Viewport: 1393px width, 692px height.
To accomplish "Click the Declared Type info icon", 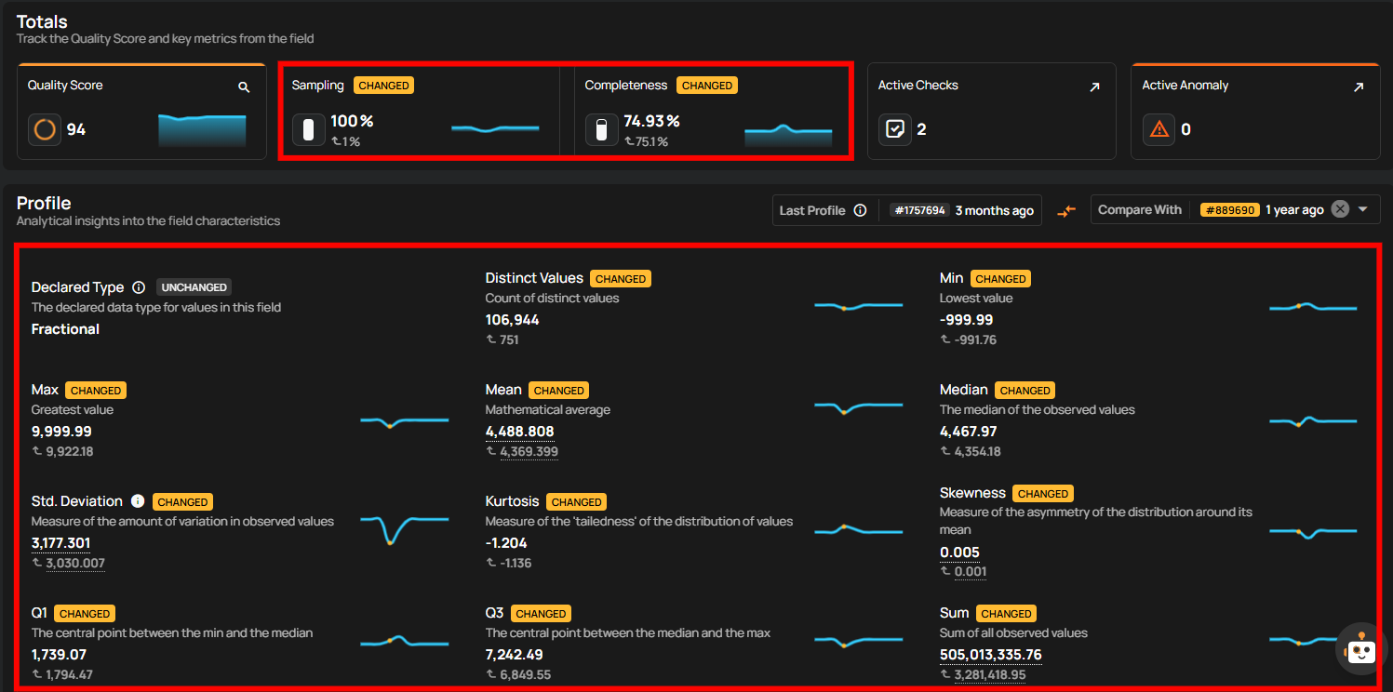I will click(139, 287).
